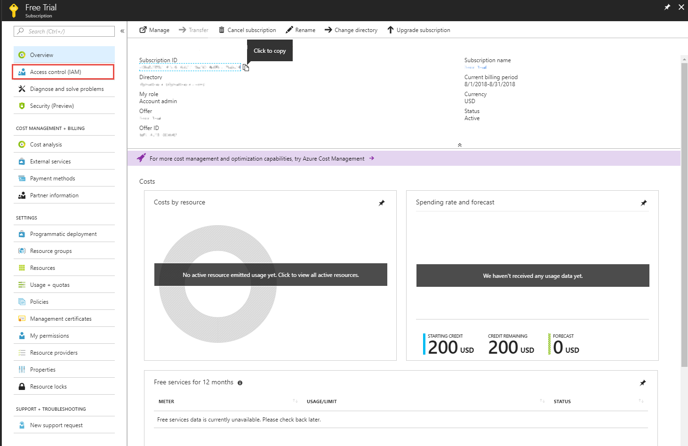Open New support request item
The width and height of the screenshot is (688, 446).
tap(64, 425)
